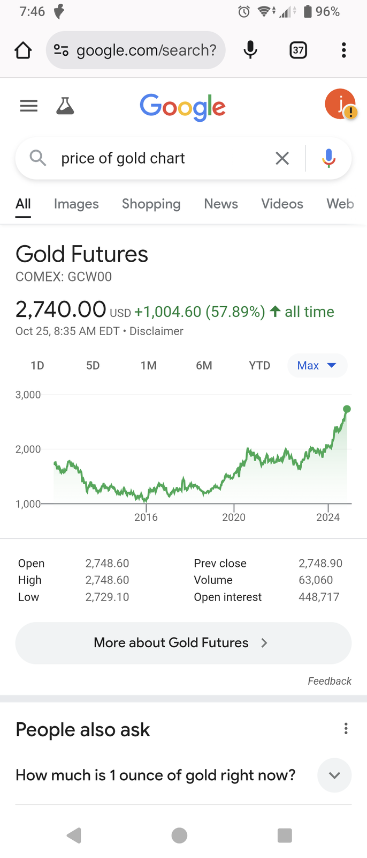Select the YTD chart range
Screen dimensions: 367x858
click(259, 366)
